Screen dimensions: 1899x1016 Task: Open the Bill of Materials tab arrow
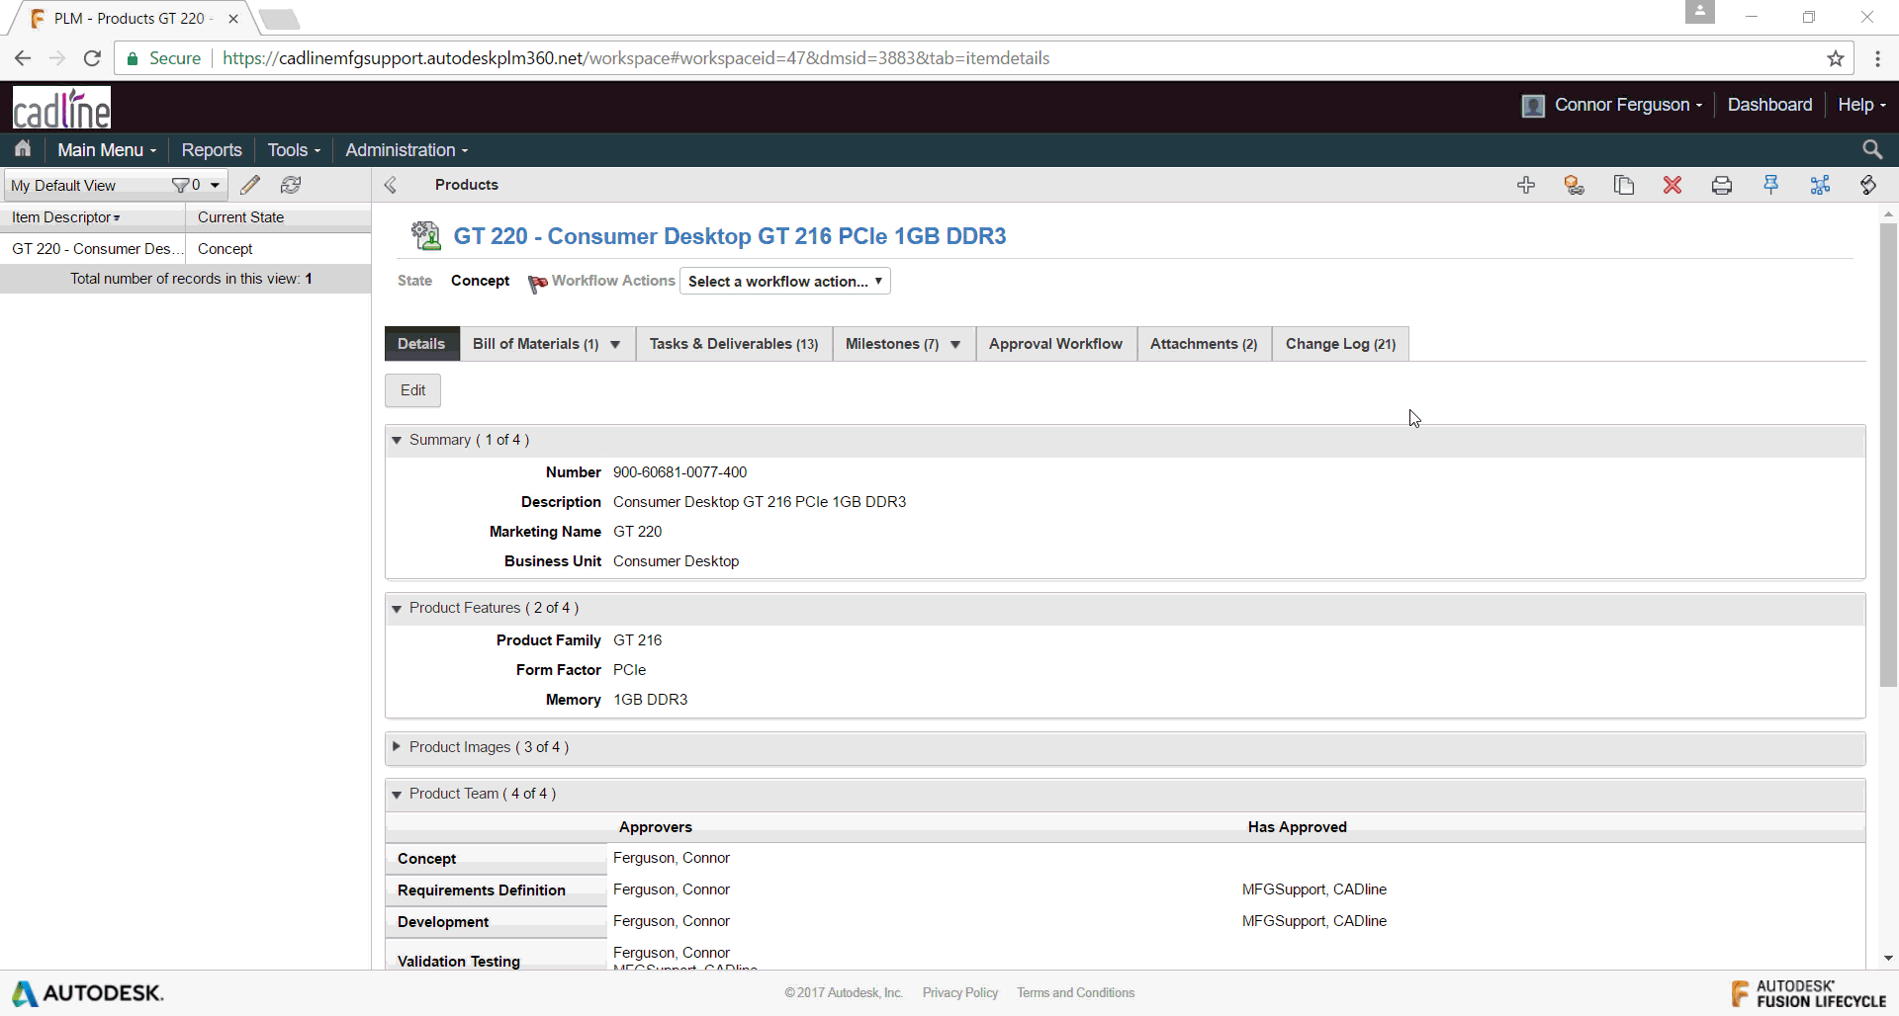click(615, 344)
